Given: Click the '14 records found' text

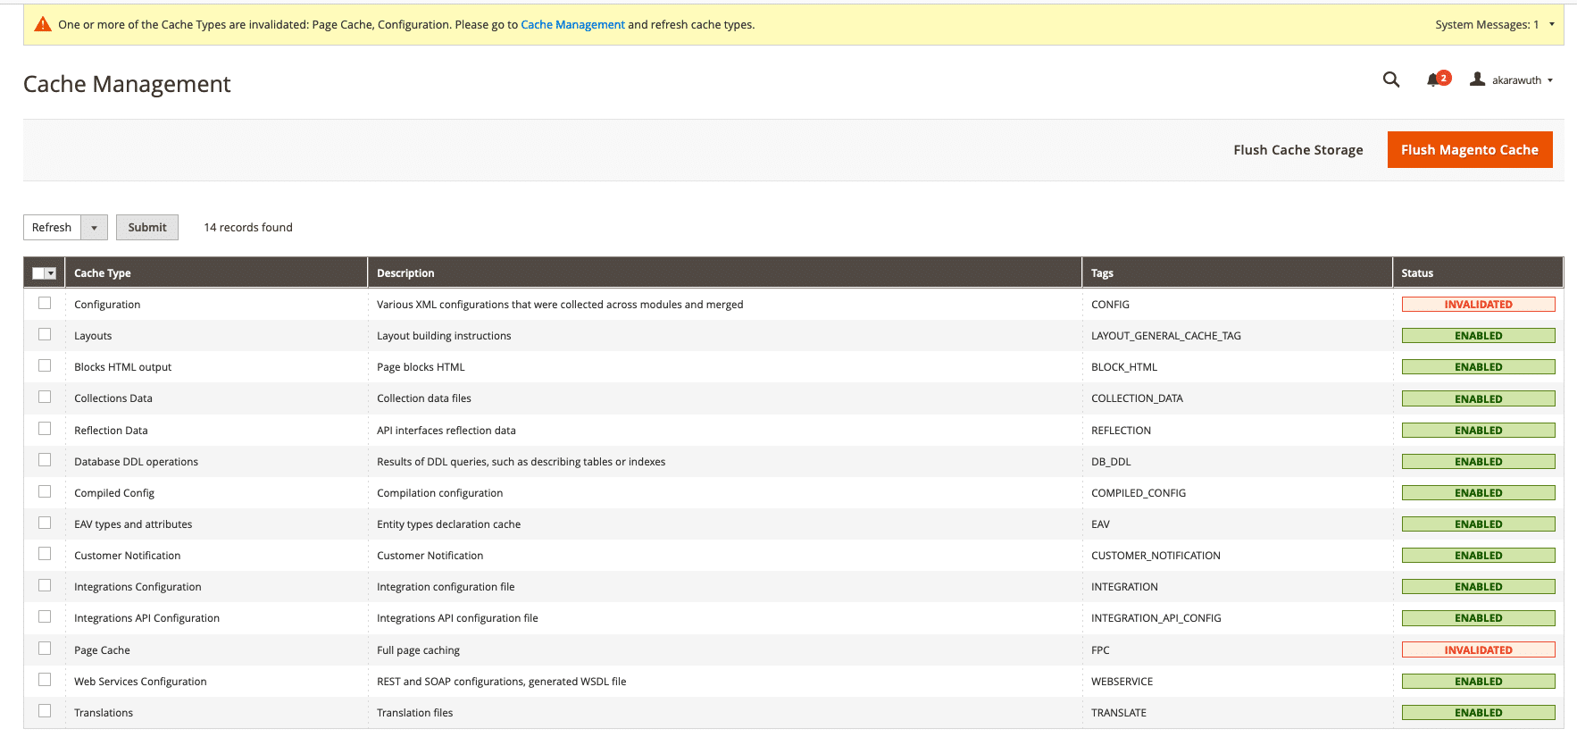Looking at the screenshot, I should click(248, 228).
